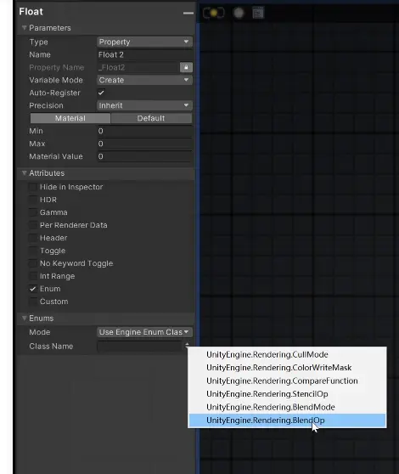Screen dimensions: 399x474
Task: Open the Variable Mode dropdown
Action: pos(144,80)
